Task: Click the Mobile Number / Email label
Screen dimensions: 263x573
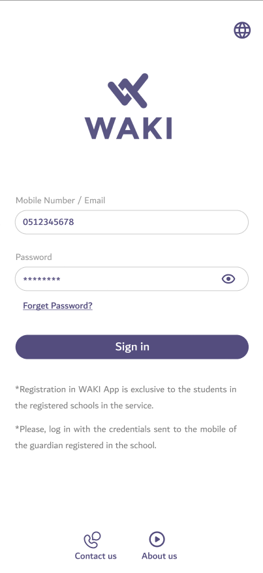Action: (x=61, y=201)
